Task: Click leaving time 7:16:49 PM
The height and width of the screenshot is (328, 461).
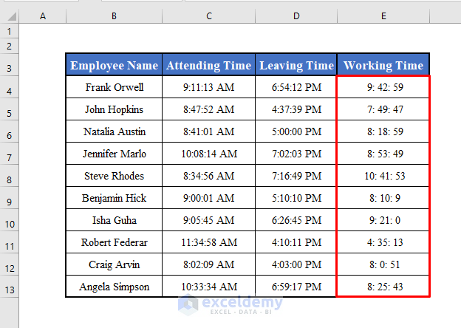Action: coord(296,176)
